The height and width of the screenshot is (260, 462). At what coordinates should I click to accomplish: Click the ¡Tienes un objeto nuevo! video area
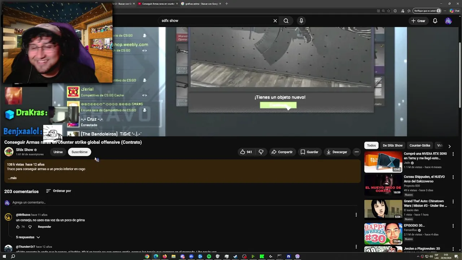coord(280,97)
